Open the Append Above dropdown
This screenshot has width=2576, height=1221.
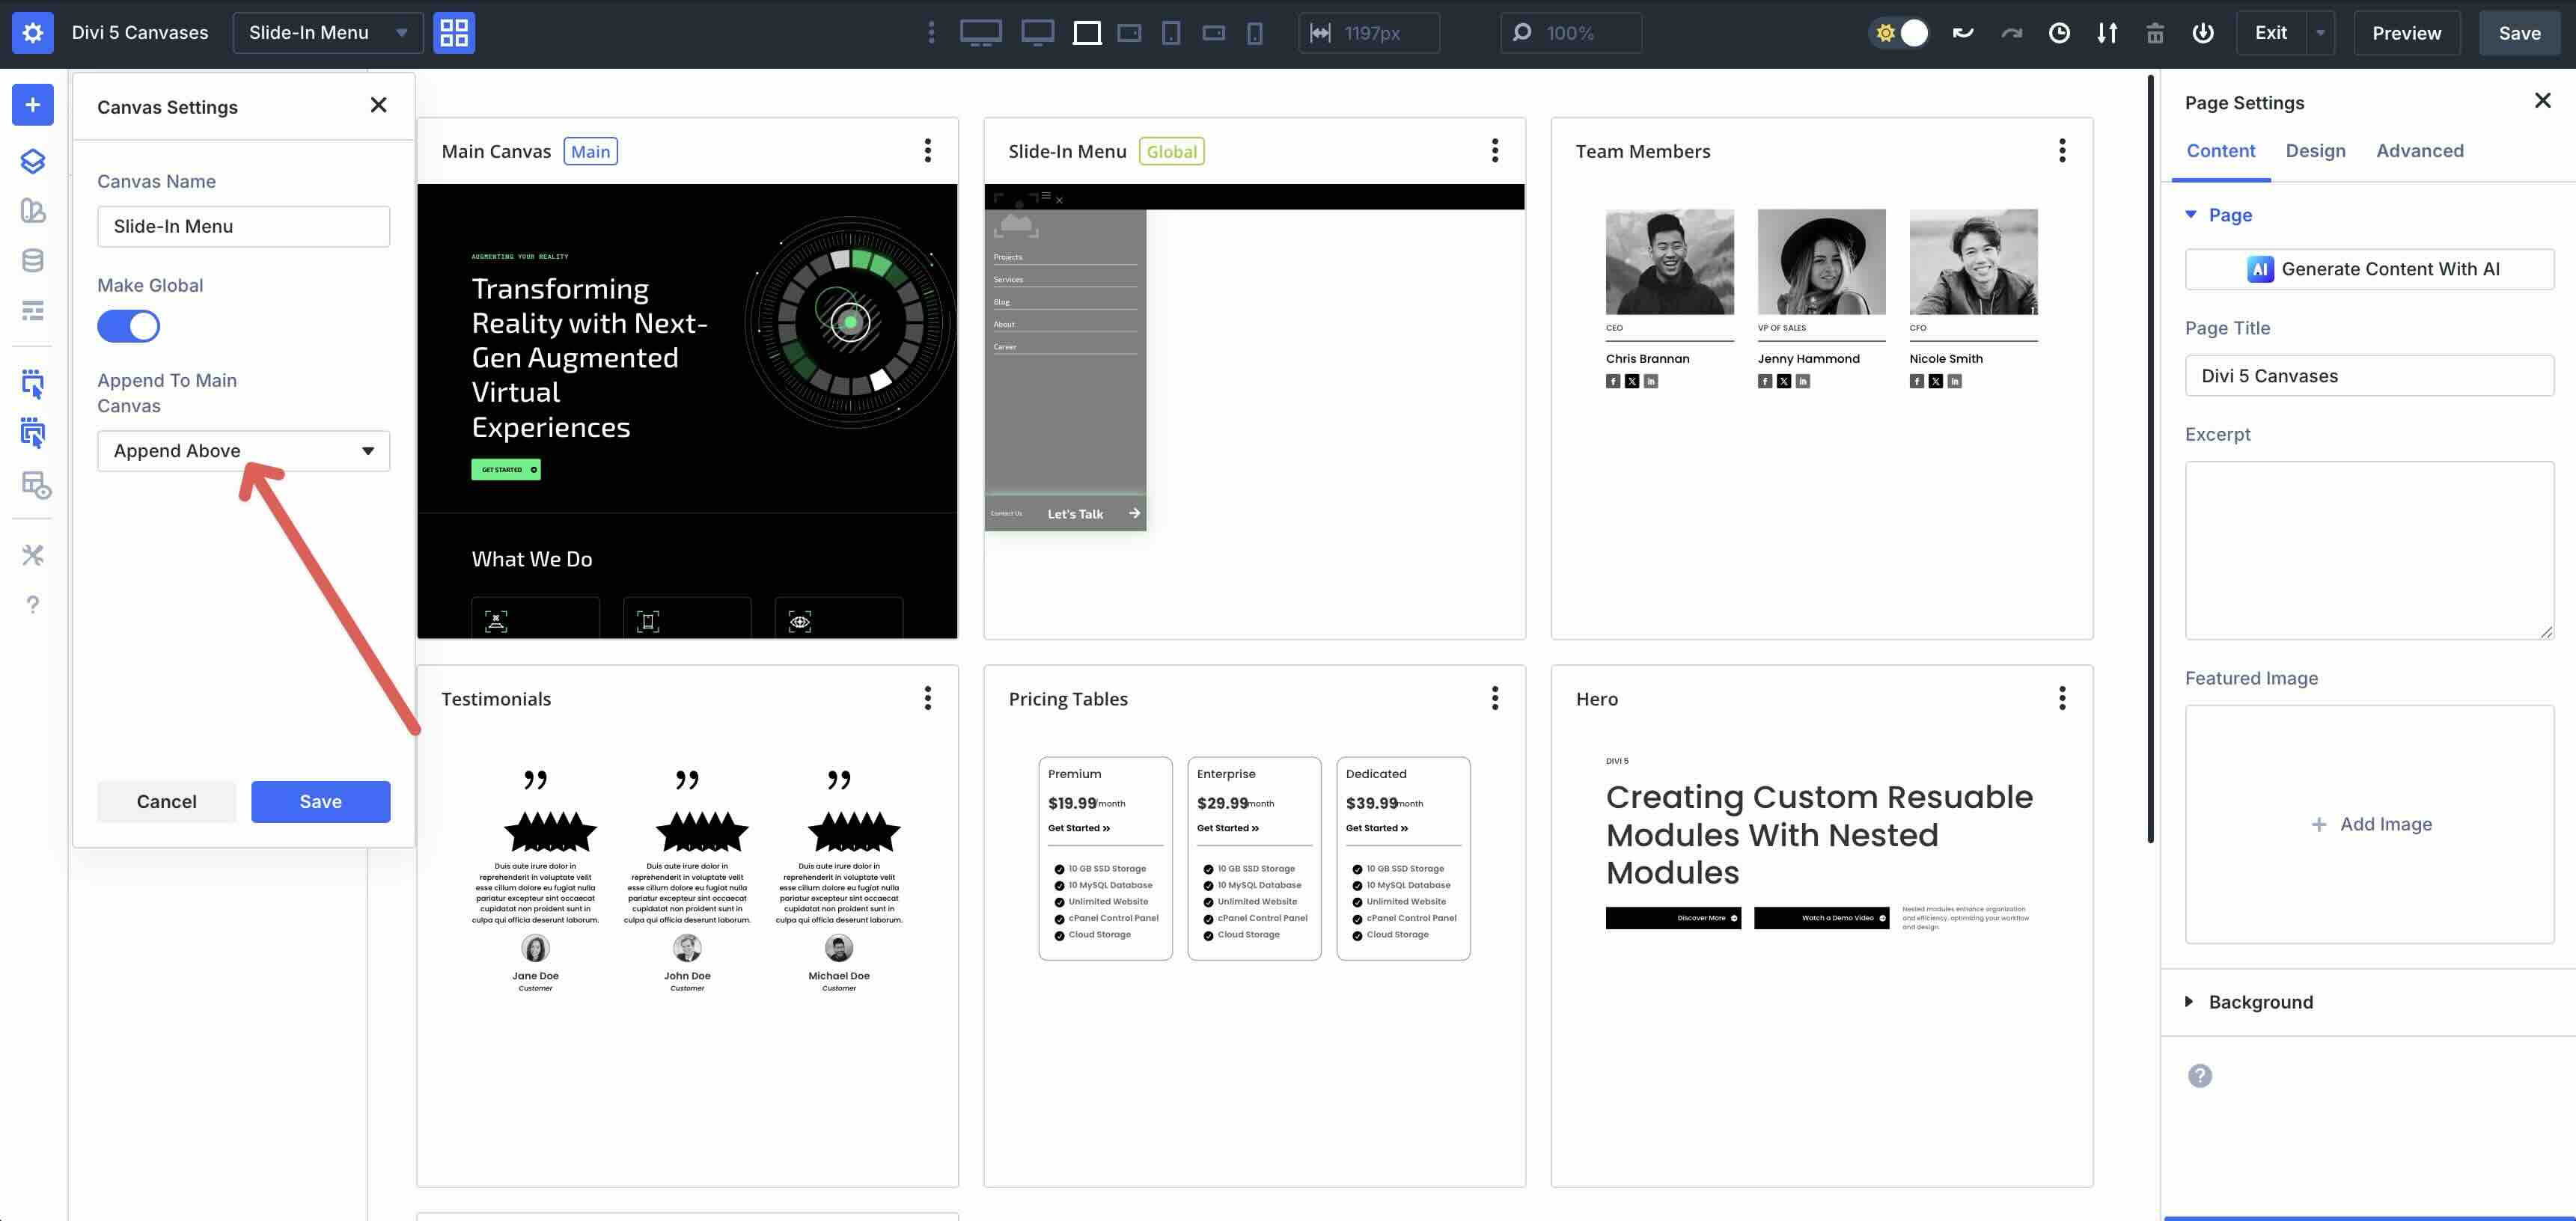coord(243,450)
